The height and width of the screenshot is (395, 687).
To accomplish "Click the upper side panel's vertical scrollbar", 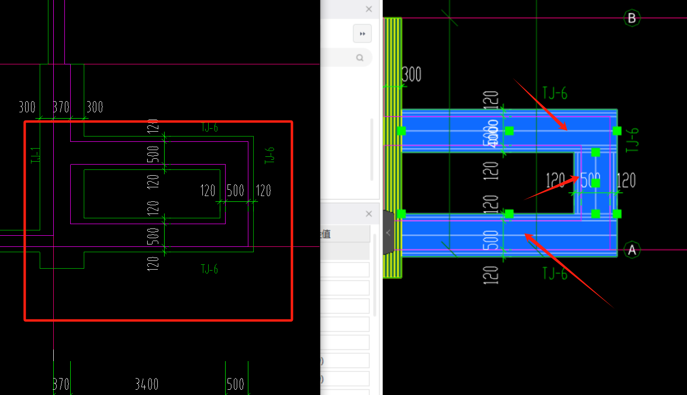I will (x=372, y=149).
